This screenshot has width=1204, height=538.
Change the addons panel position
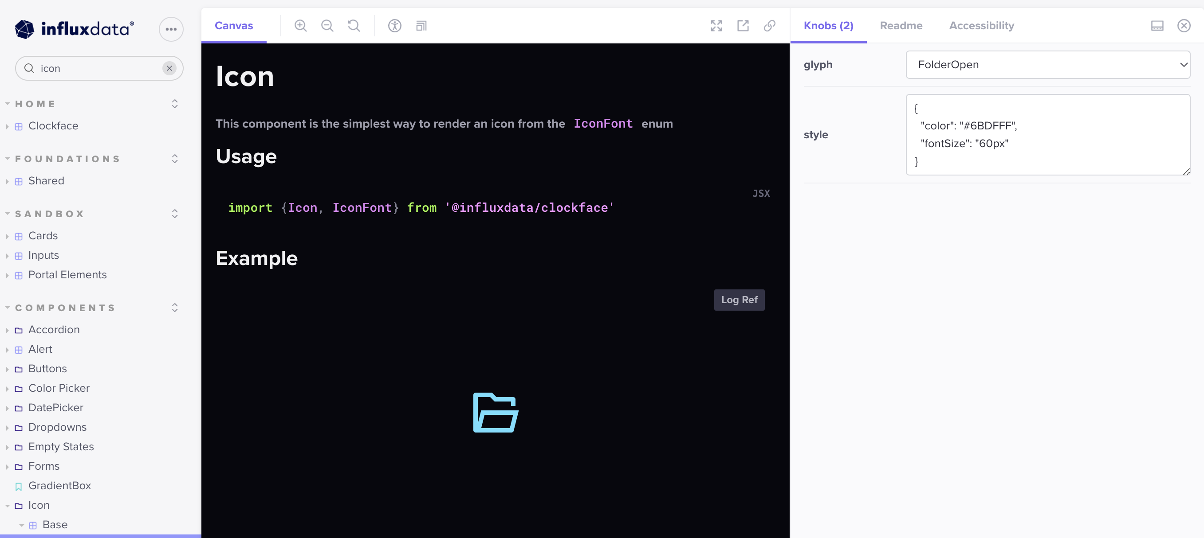pos(1158,26)
